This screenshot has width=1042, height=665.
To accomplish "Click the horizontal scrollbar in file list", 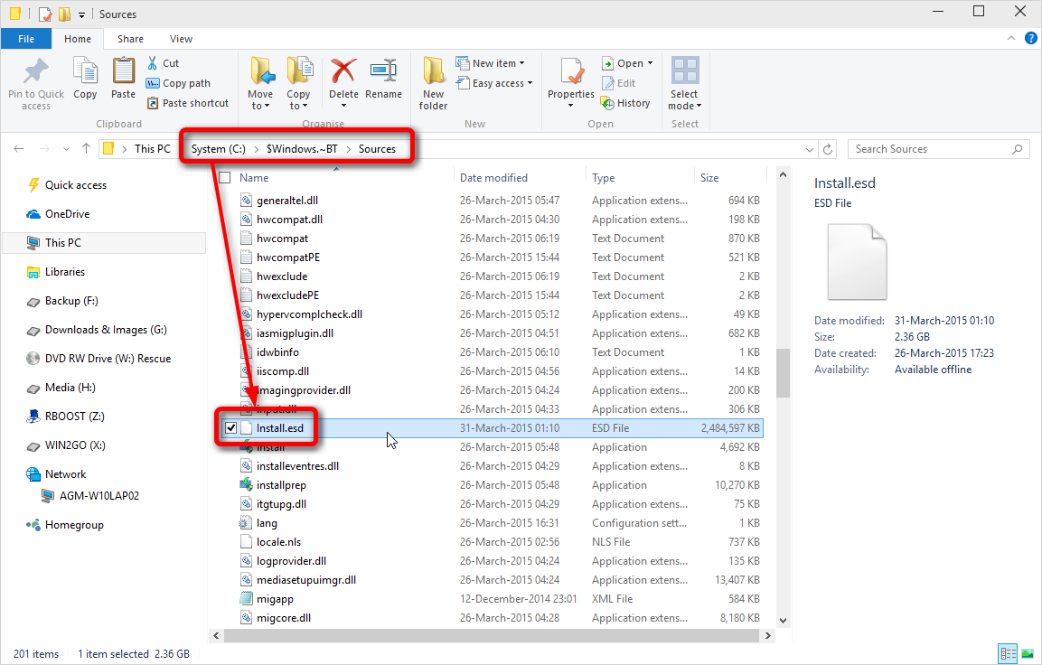I will (x=492, y=636).
